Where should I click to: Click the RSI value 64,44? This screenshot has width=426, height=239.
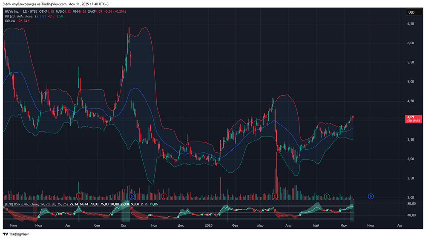[84, 204]
